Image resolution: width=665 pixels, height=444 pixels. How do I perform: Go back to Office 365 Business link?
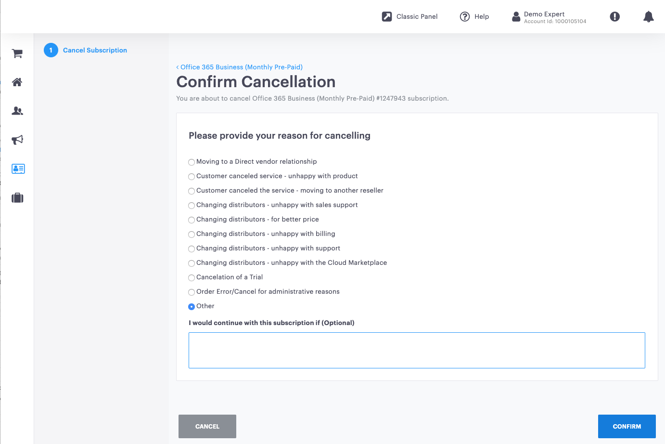[239, 67]
